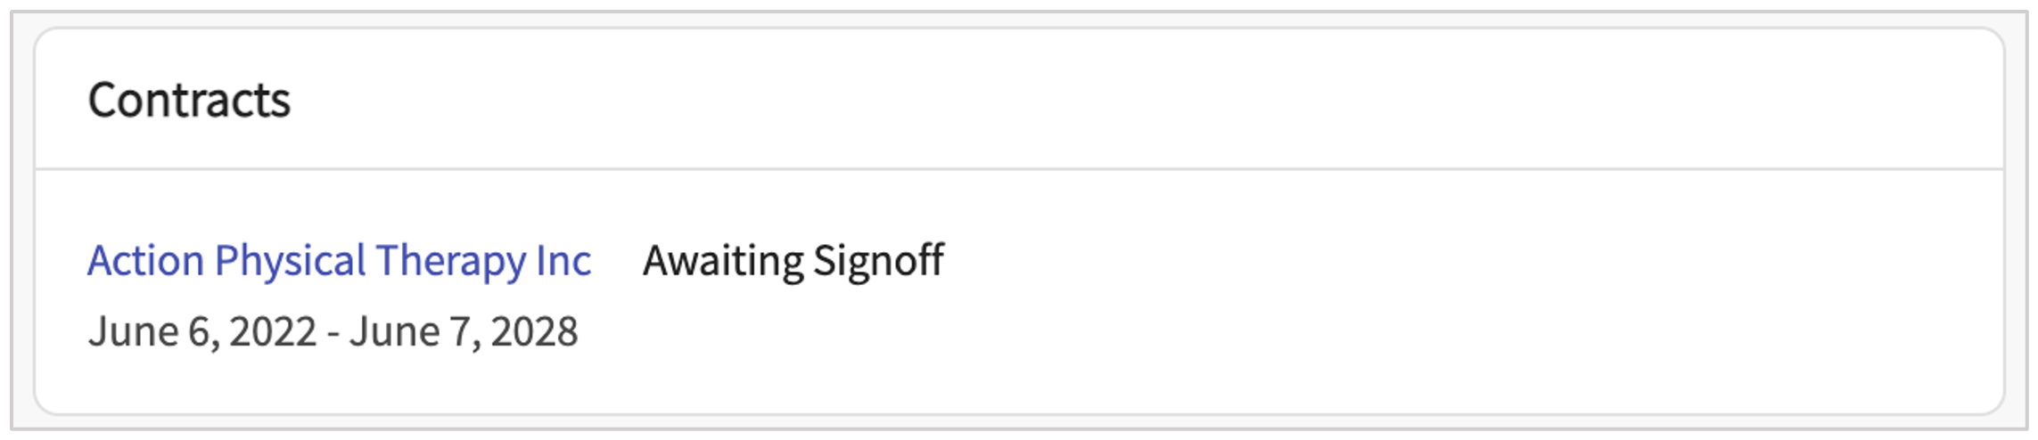Click the year 2022 in the date range
2038x440 pixels.
(273, 331)
